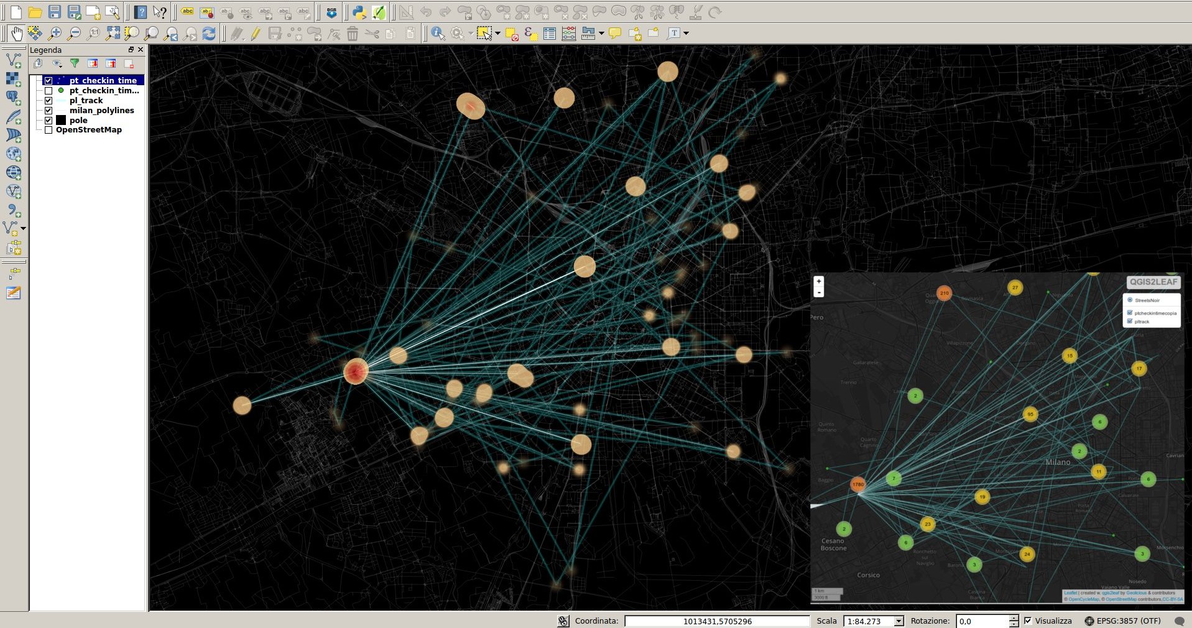The image size is (1192, 628).
Task: Turn on the OpenStreetMap layer
Action: tap(49, 130)
